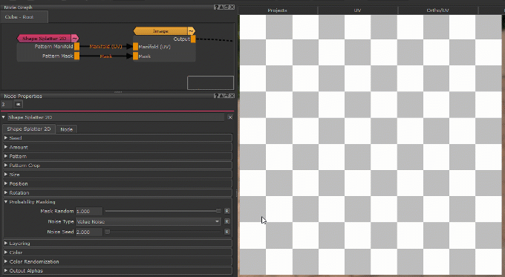Click the Pattern Manifold output port
This screenshot has height=277, width=505.
[x=76, y=47]
